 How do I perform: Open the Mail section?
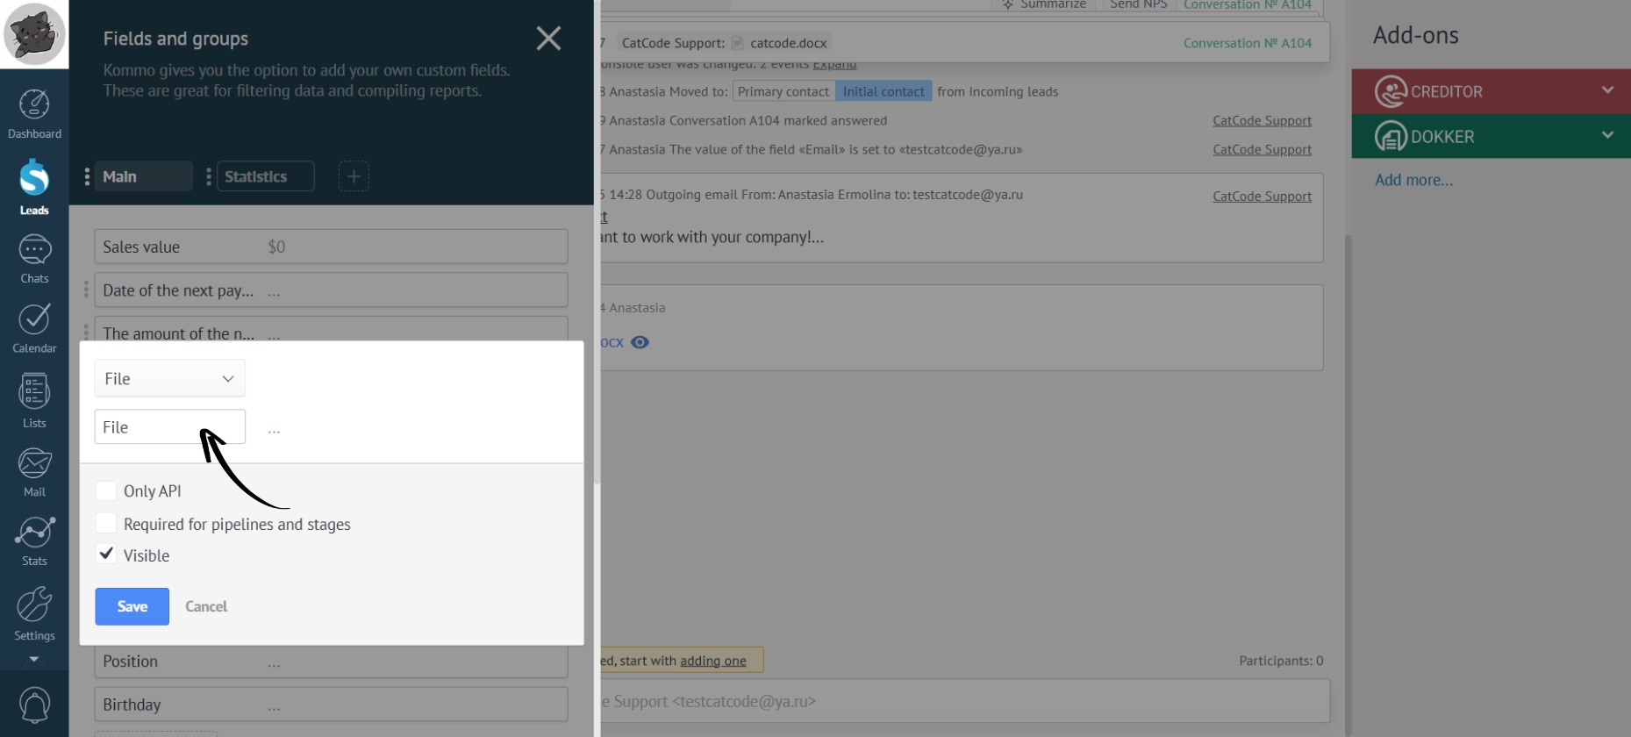coord(34,472)
